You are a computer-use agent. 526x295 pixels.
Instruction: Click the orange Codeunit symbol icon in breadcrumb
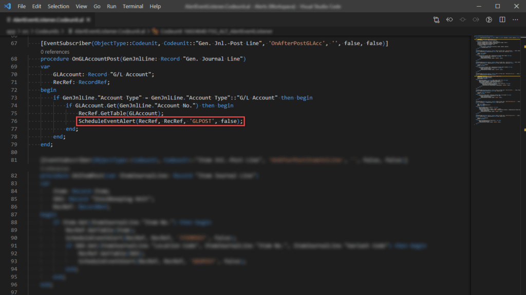[x=154, y=30]
